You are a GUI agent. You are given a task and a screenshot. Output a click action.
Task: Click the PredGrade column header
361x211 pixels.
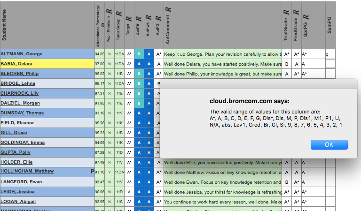point(297,25)
